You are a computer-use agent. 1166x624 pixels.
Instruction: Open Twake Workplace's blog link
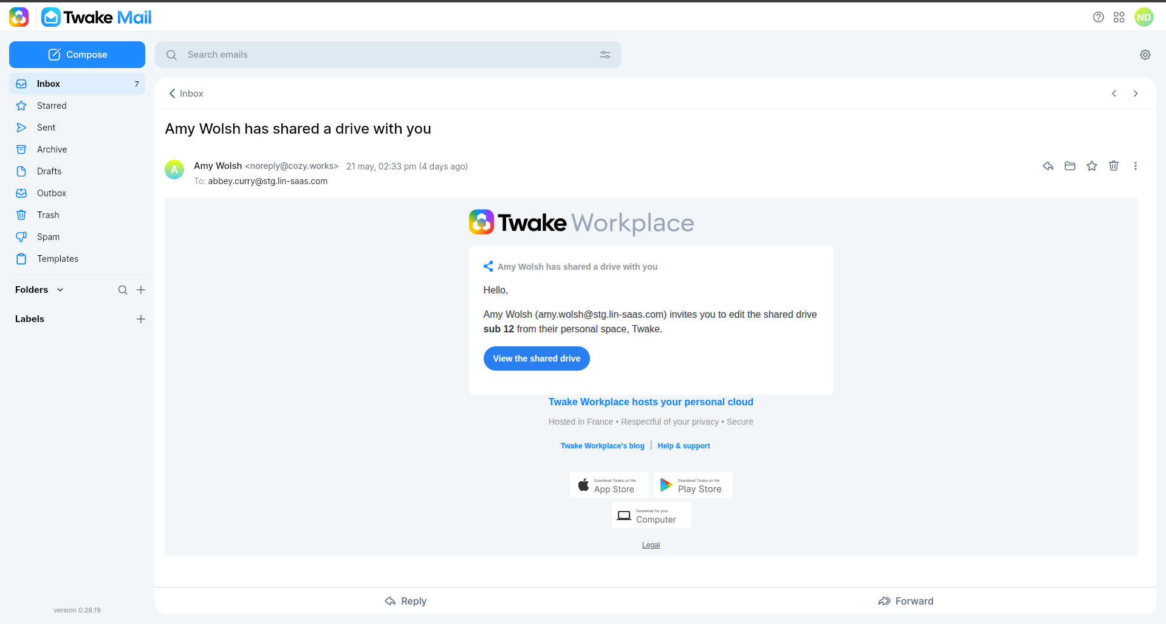[x=602, y=446]
